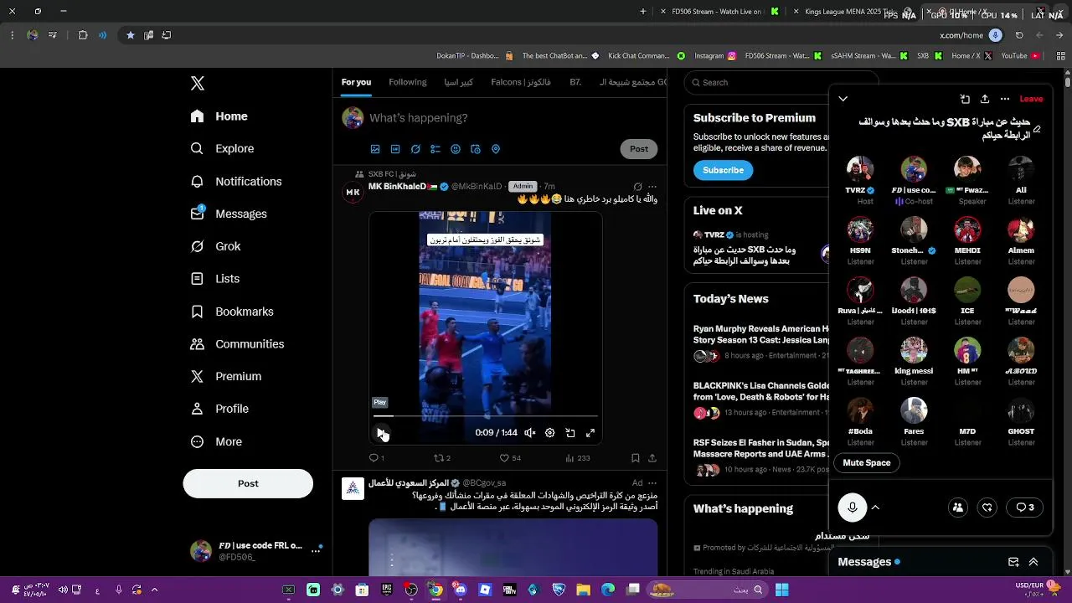Viewport: 1072px width, 603px height.
Task: Open Profile from sidebar
Action: (219, 409)
